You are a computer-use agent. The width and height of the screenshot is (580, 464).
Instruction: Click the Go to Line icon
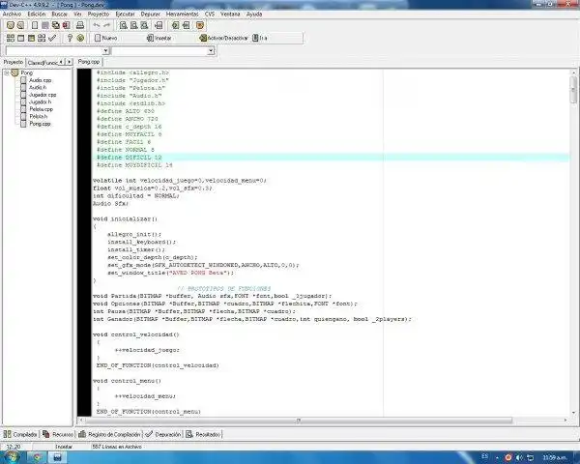159,25
